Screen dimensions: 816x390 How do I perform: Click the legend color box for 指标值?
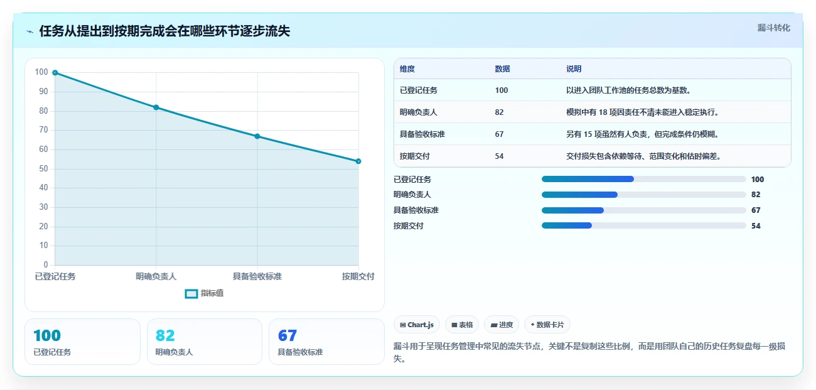191,294
